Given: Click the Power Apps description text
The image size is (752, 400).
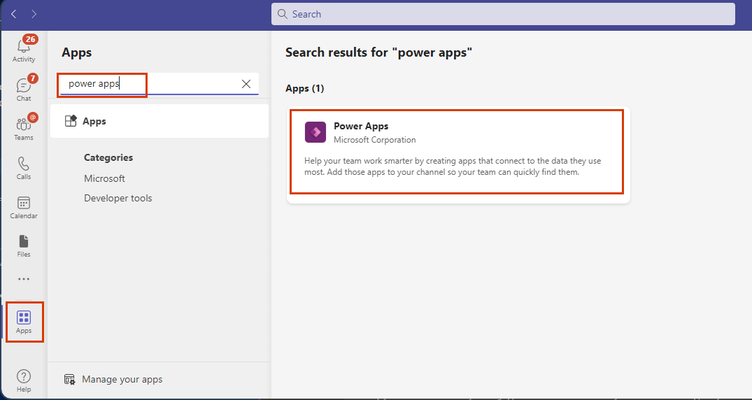Looking at the screenshot, I should pyautogui.click(x=453, y=166).
